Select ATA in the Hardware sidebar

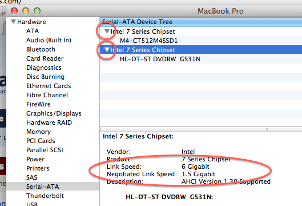pos(33,31)
